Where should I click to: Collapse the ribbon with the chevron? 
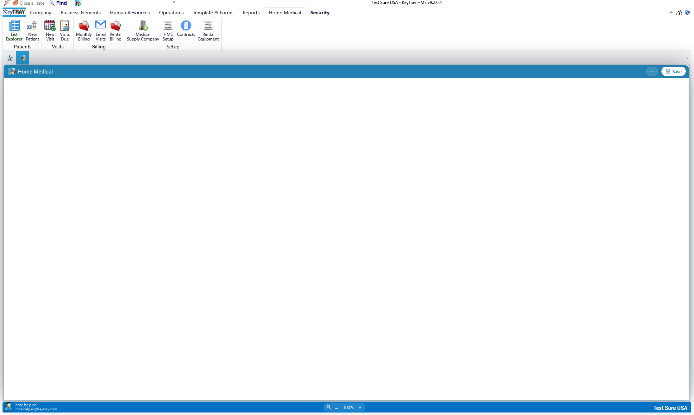tap(671, 13)
